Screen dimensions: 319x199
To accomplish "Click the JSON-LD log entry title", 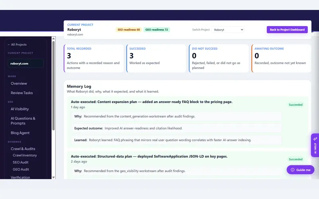I will 149,156.
